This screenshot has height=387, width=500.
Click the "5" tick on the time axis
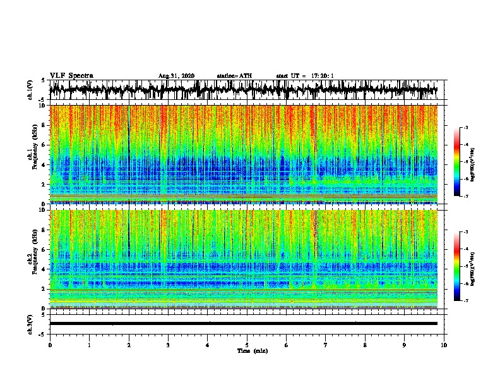[247, 345]
